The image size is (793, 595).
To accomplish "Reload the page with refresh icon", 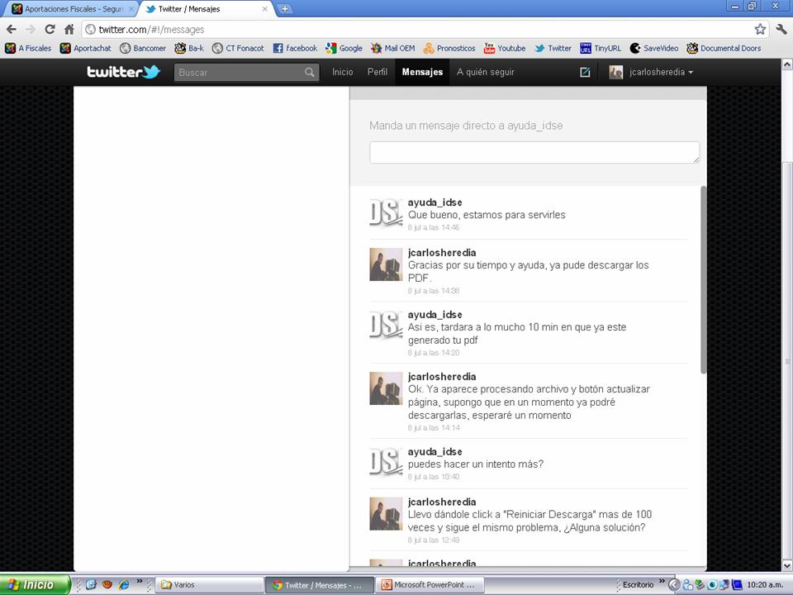I will click(50, 30).
